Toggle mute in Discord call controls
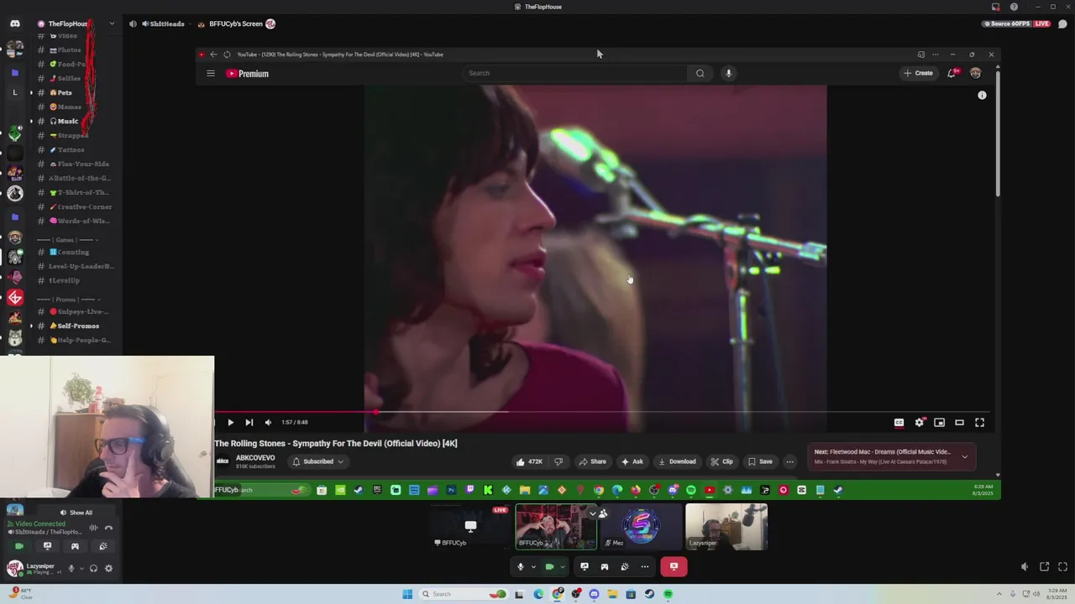Image resolution: width=1075 pixels, height=604 pixels. tap(520, 567)
